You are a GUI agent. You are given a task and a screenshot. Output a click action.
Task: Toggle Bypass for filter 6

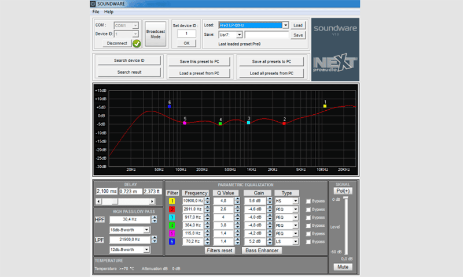click(x=308, y=242)
